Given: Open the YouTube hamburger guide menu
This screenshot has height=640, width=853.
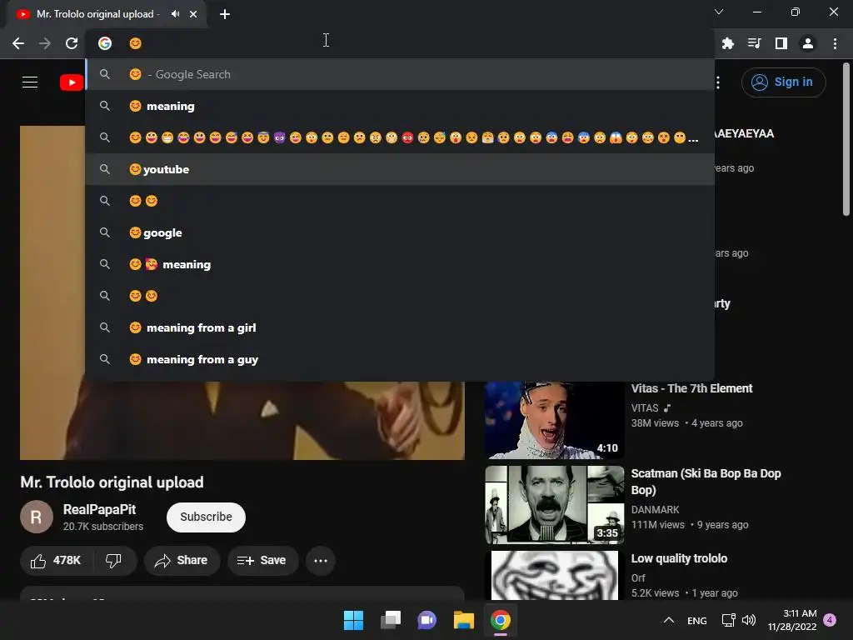Looking at the screenshot, I should (x=30, y=82).
